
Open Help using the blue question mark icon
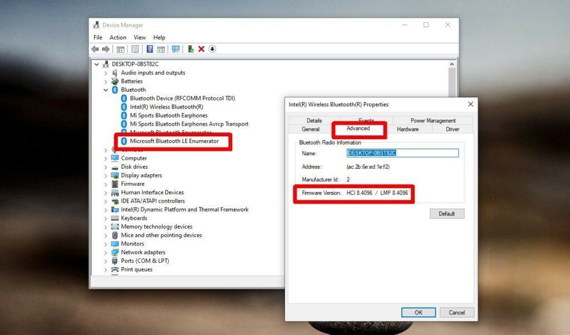150,49
